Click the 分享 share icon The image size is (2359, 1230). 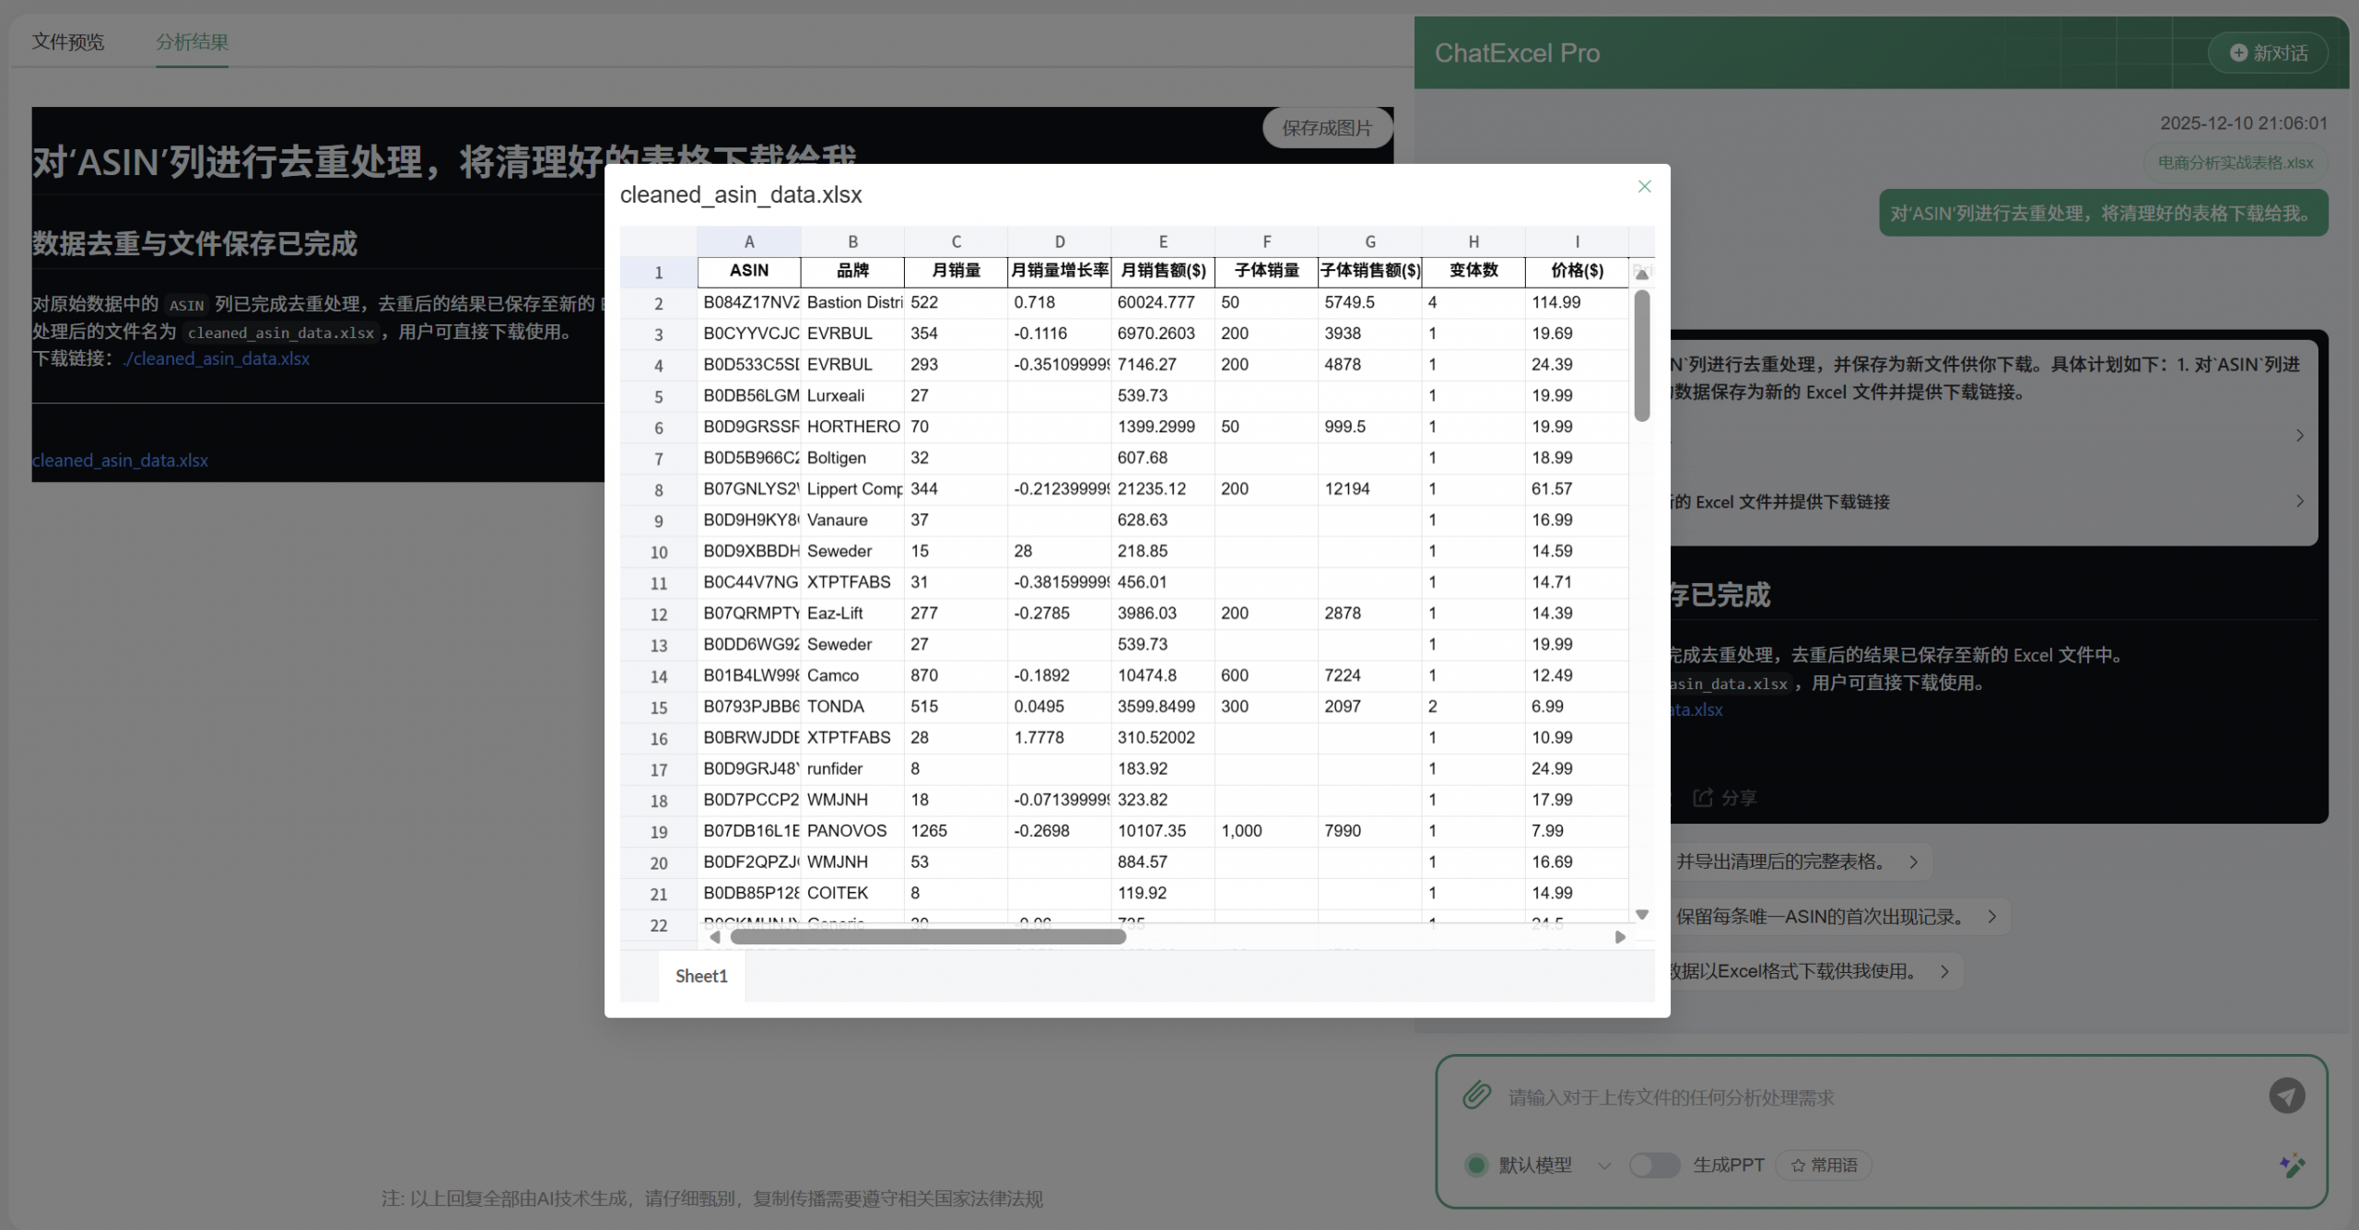click(1704, 797)
